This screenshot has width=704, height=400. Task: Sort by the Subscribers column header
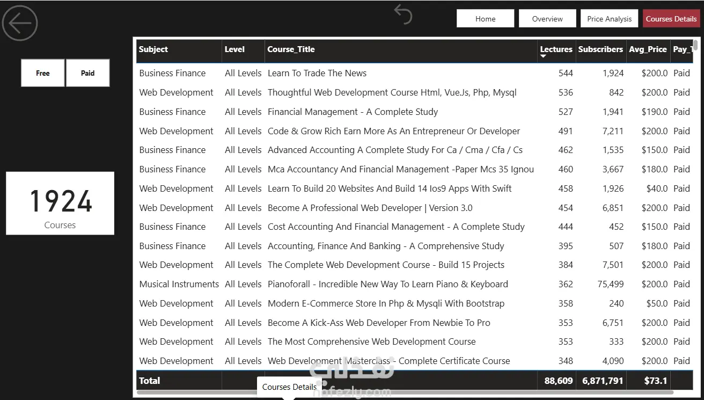click(600, 49)
